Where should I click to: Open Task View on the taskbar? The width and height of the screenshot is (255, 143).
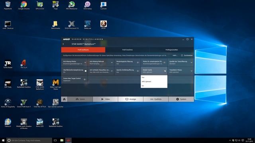pyautogui.click(x=55, y=140)
